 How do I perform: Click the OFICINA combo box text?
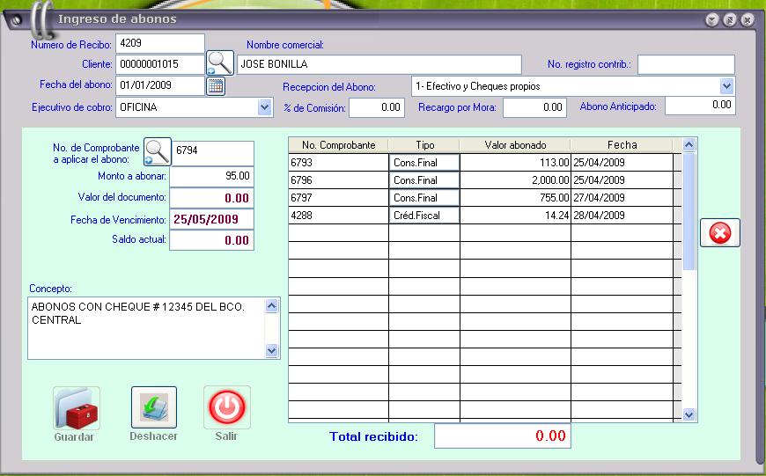coord(139,107)
